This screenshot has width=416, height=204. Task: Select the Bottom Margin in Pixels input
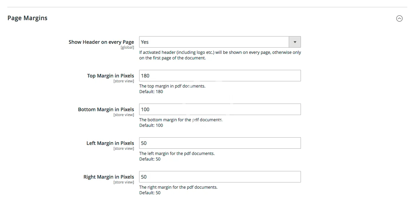(x=220, y=109)
